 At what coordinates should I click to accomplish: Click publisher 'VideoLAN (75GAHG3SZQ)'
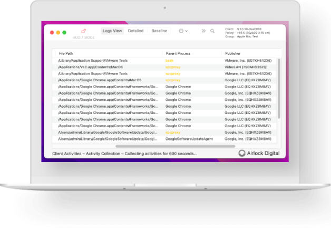click(x=246, y=67)
